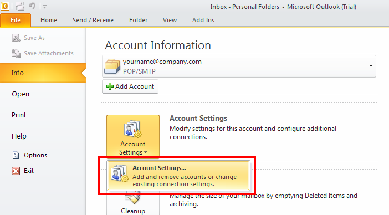Image resolution: width=389 pixels, height=215 pixels.
Task: Click the Outlook application icon in title bar
Action: click(5, 6)
